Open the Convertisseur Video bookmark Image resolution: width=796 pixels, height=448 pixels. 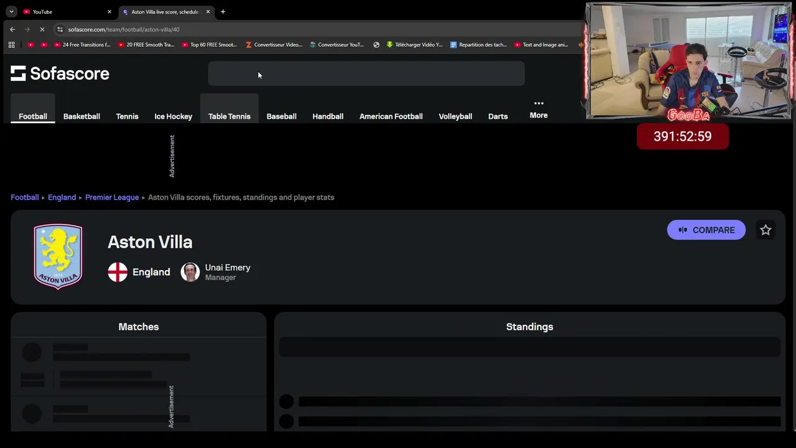pos(274,45)
